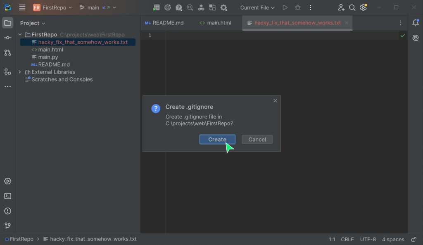Toggle the read-only lock in status bar
Screen dimensions: 423x245
(413, 239)
